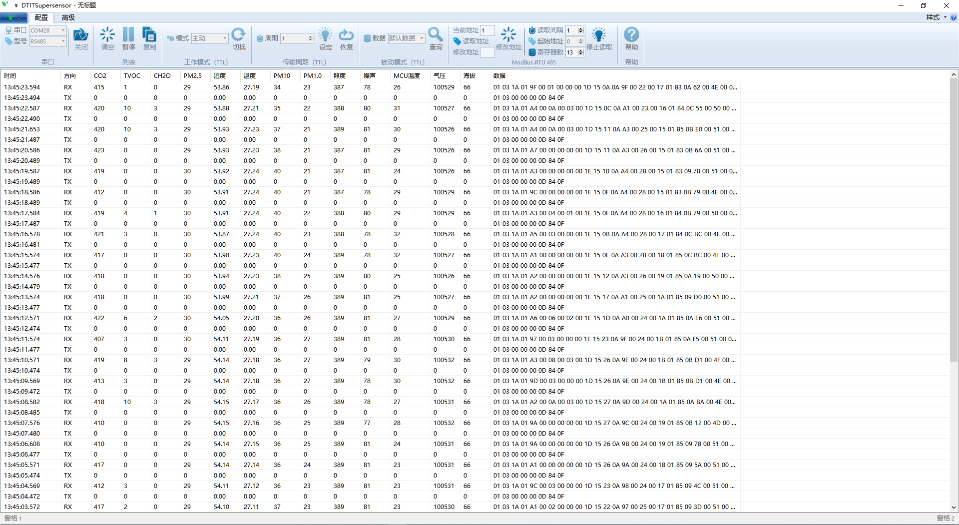Click the humidity value 54.05
The width and height of the screenshot is (959, 525).
tap(221, 318)
